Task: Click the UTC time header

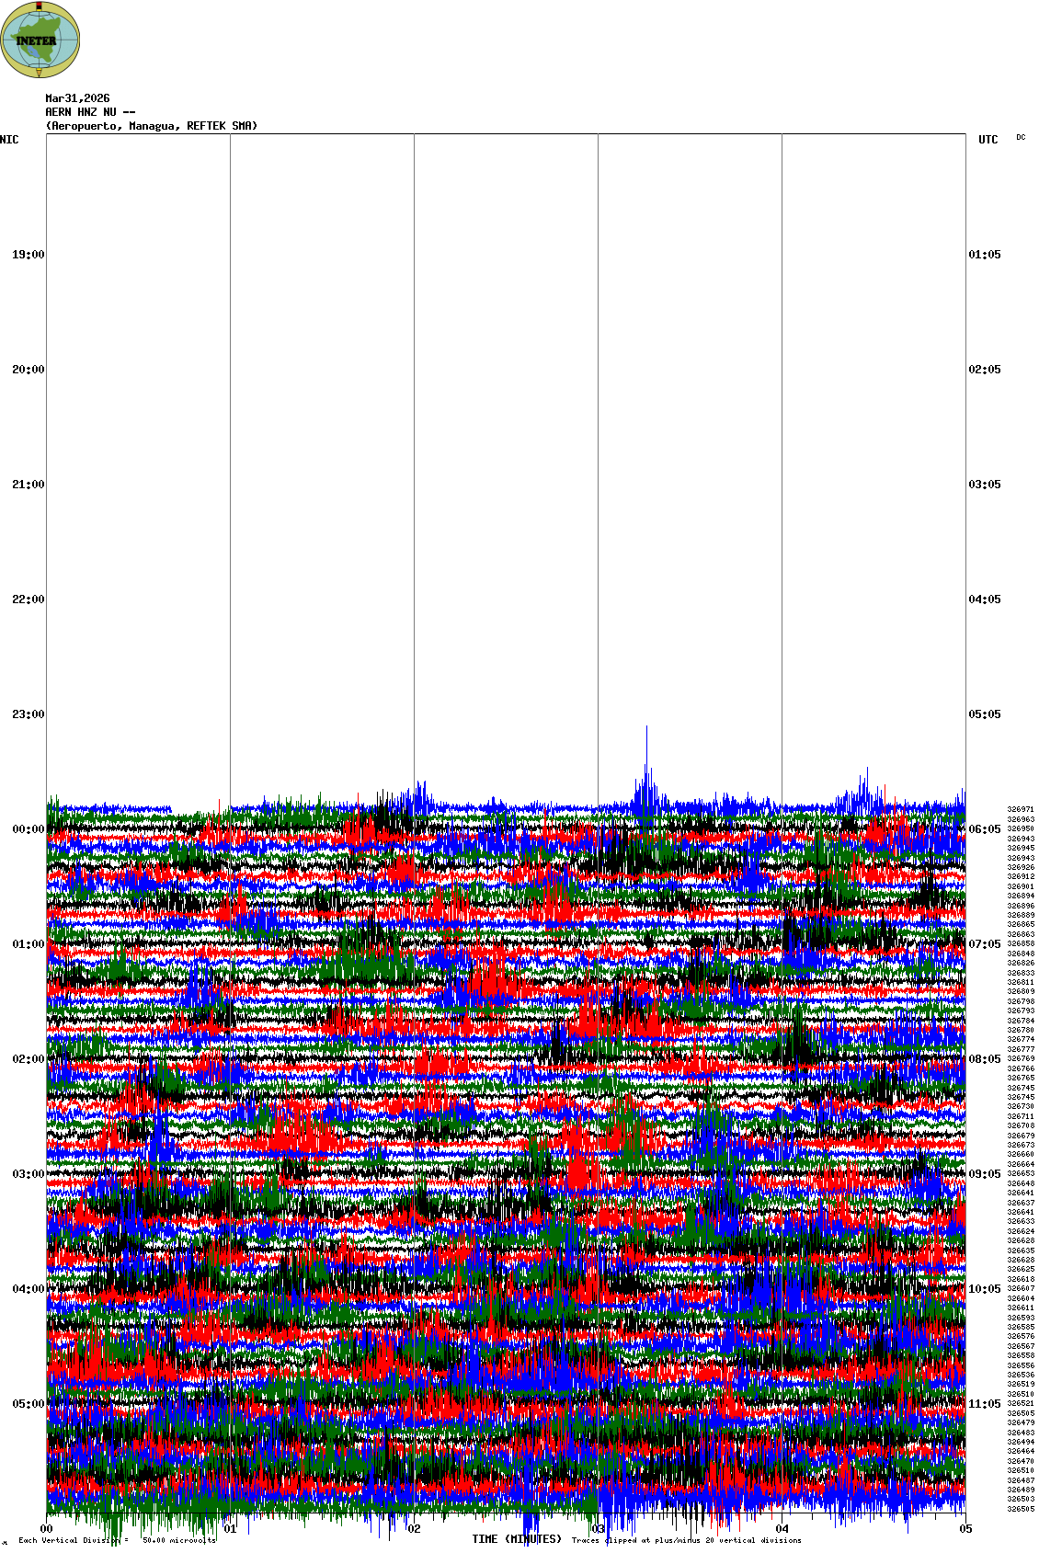Action: [x=988, y=140]
